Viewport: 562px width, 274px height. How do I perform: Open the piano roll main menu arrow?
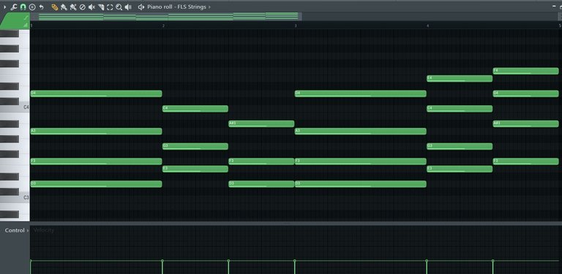pos(4,7)
